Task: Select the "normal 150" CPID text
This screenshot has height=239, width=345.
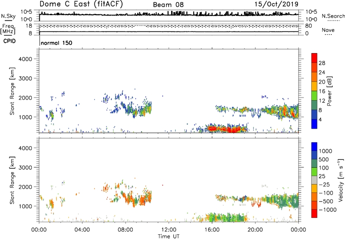Action: (x=56, y=43)
